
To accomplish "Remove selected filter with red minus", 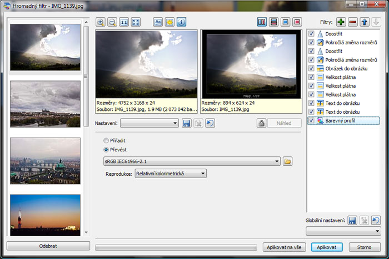I will click(352, 22).
